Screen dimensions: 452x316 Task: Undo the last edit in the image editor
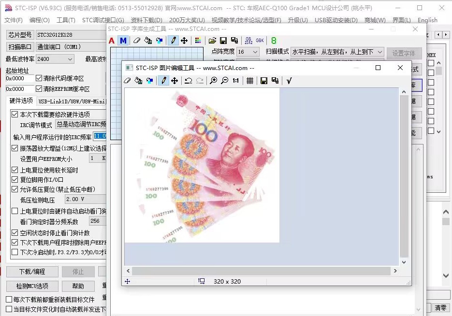click(x=189, y=81)
